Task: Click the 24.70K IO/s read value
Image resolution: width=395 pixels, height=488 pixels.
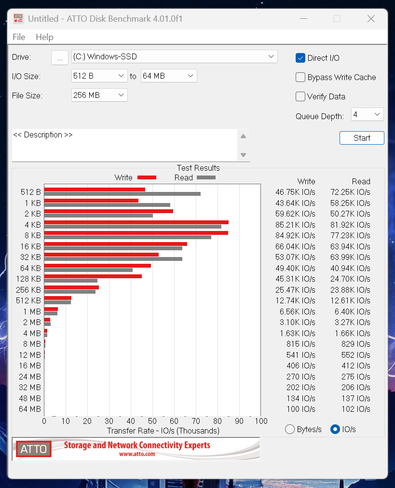Action: click(350, 279)
